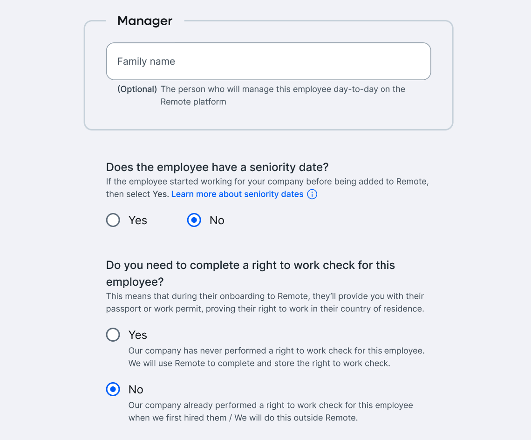This screenshot has height=440, width=531.
Task: Select the No radio circle for seniority date
Action: [x=194, y=220]
